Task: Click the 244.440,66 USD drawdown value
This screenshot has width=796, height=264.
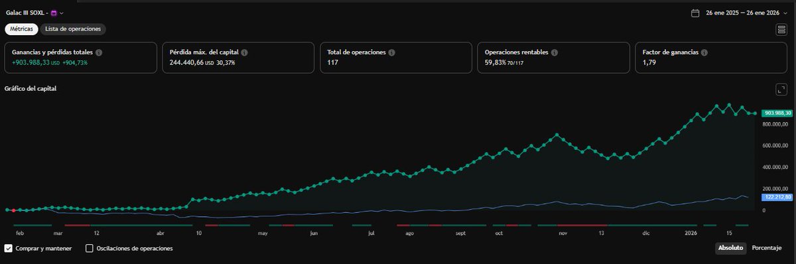Action: click(x=192, y=62)
